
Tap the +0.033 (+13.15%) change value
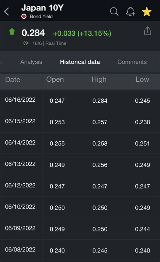(x=82, y=33)
